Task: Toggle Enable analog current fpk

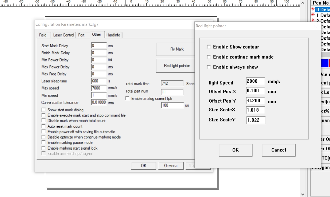Action: pos(128,99)
